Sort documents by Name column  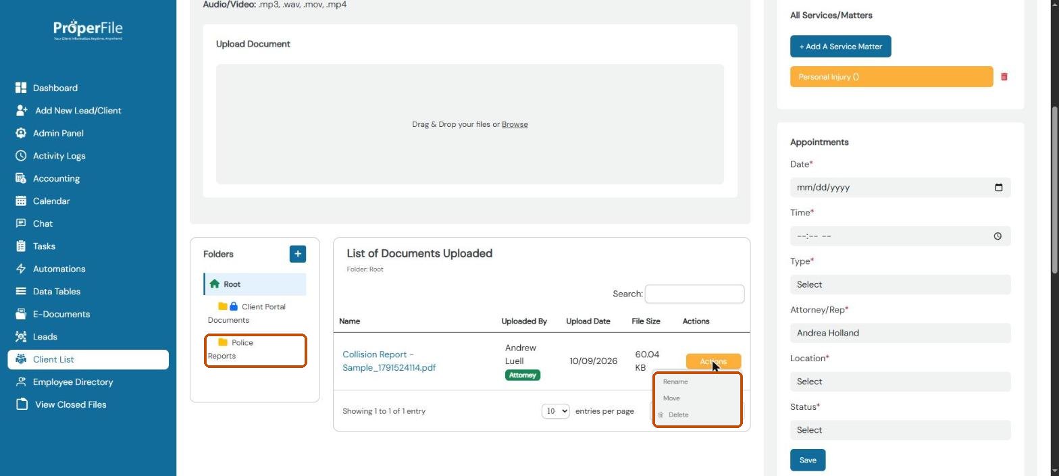tap(349, 321)
